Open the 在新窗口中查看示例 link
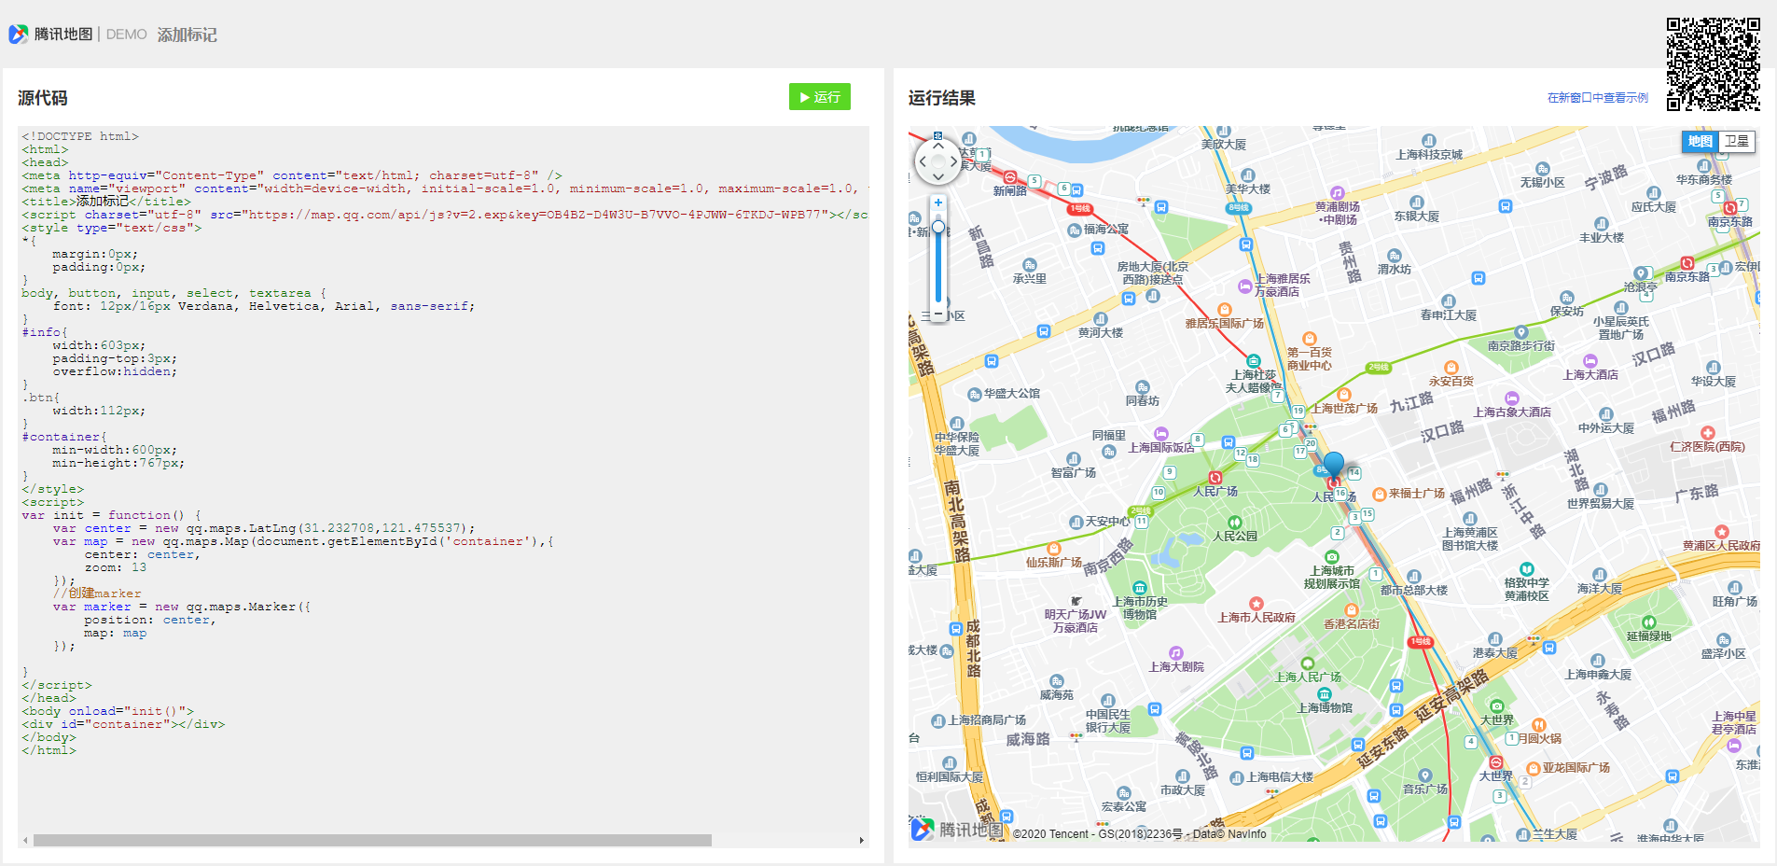 (x=1597, y=97)
